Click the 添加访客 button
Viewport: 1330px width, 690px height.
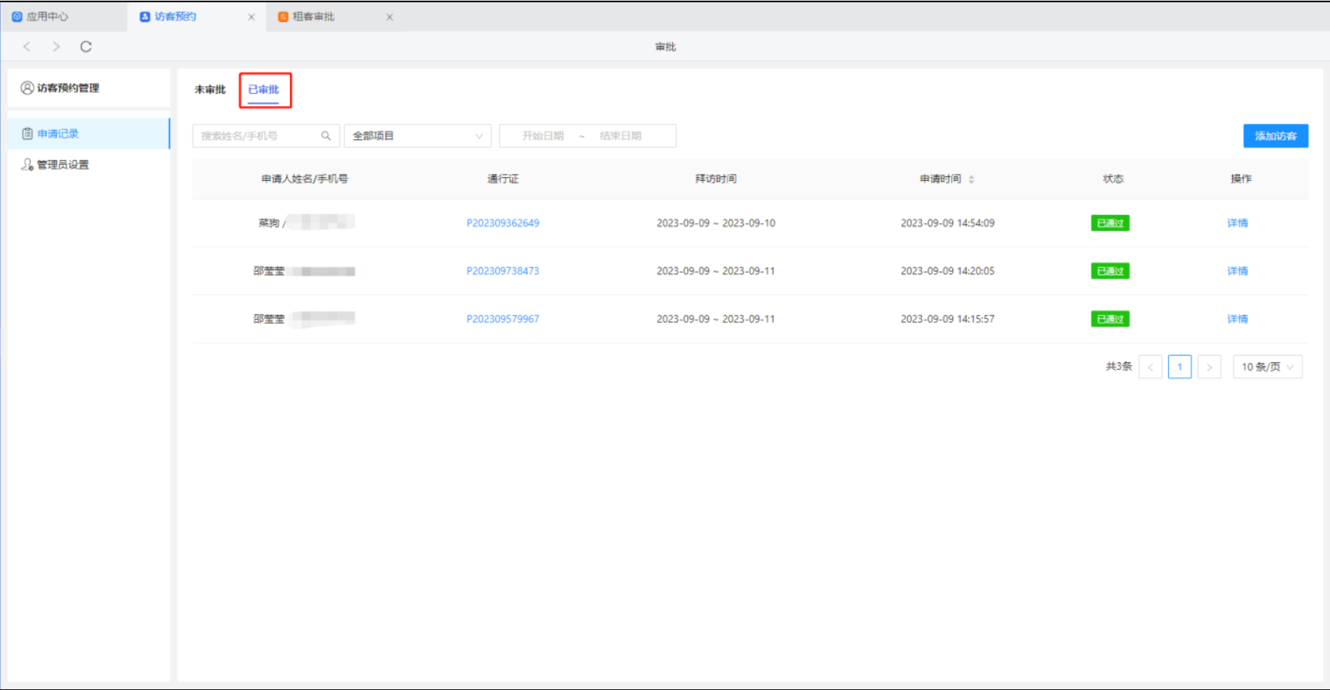coord(1275,136)
